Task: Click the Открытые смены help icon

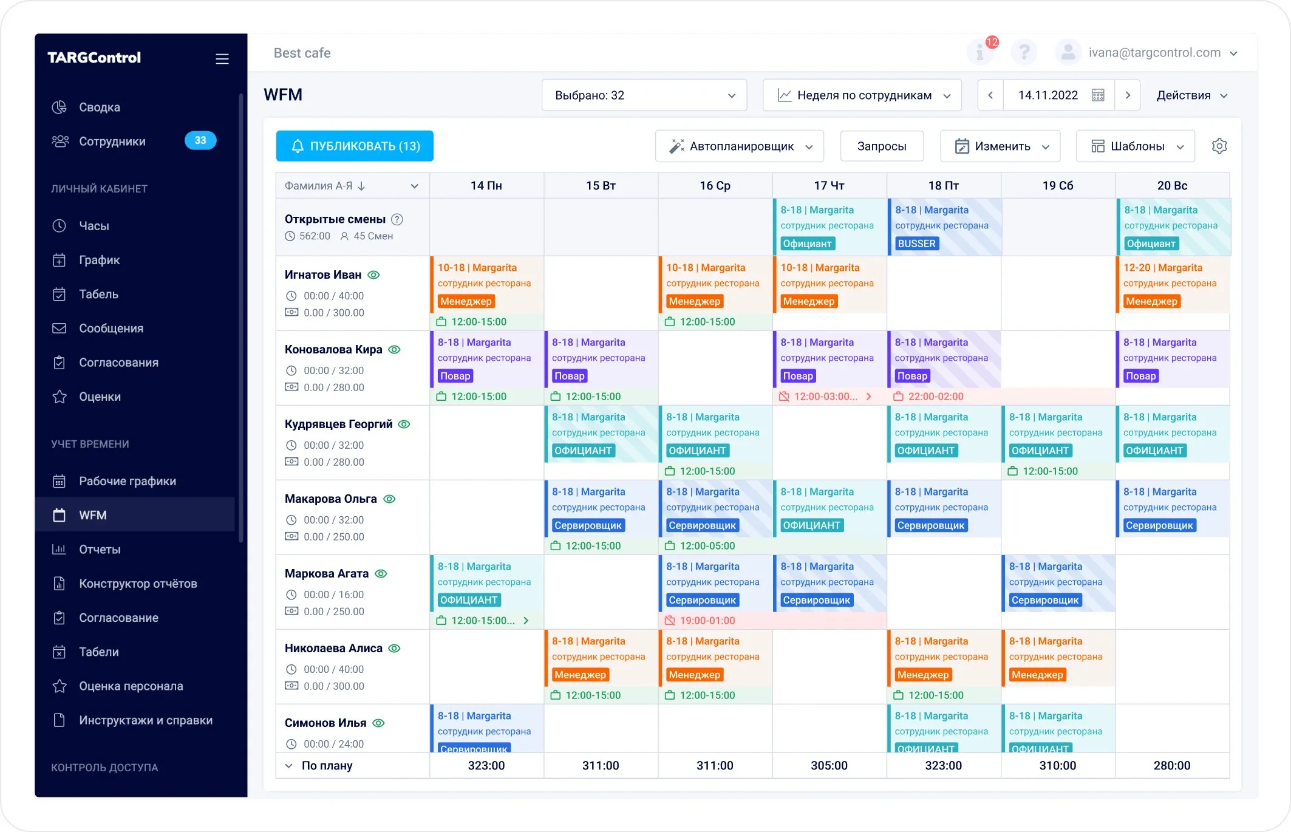Action: coord(397,219)
